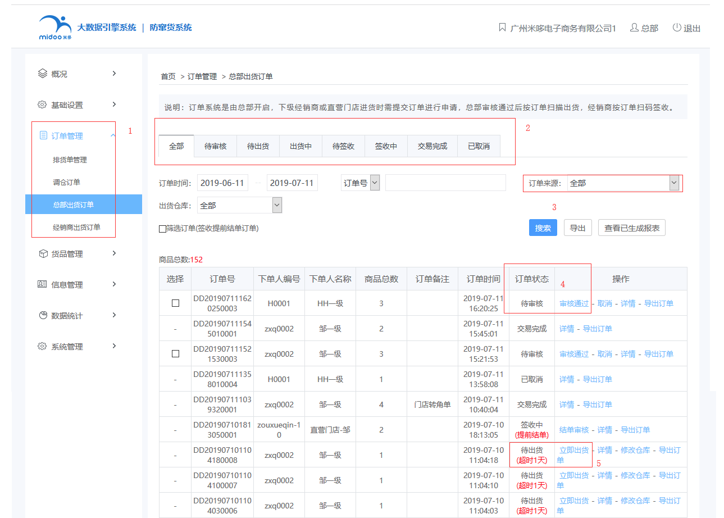Tick the 筛选订单 filter checkbox

click(162, 229)
